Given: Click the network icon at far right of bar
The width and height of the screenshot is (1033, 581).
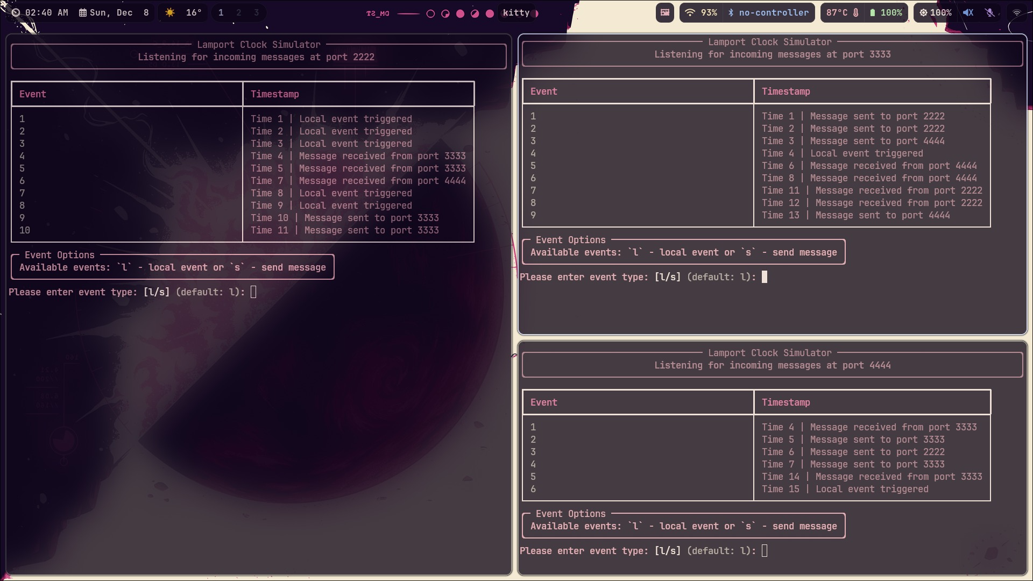Looking at the screenshot, I should coord(1016,12).
